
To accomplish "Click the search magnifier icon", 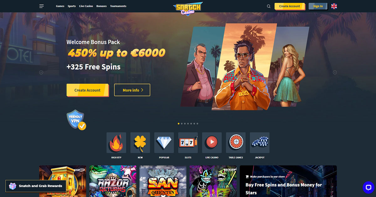I will point(269,6).
